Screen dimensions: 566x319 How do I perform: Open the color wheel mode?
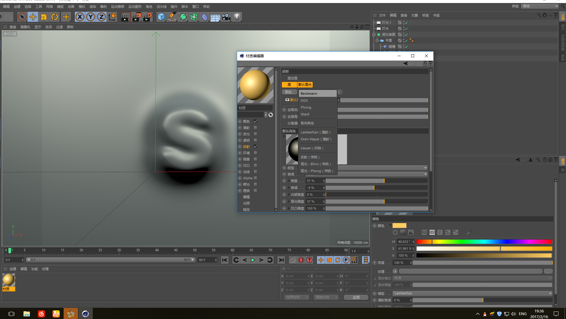tap(395, 232)
